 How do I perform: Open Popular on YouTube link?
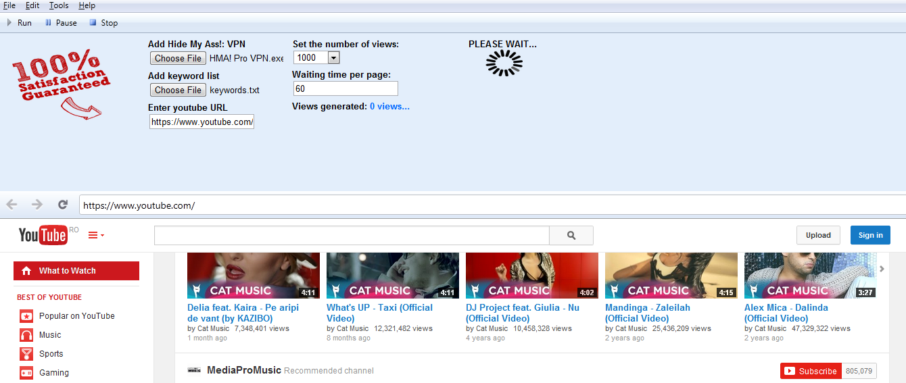click(x=77, y=316)
